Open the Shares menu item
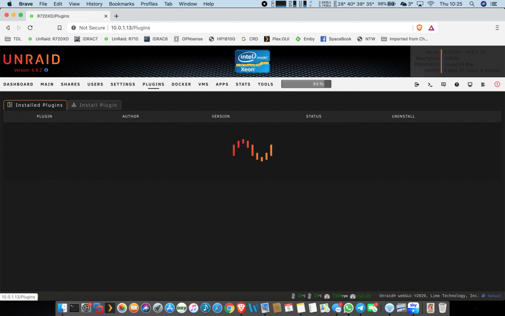The width and height of the screenshot is (505, 316). [x=71, y=84]
